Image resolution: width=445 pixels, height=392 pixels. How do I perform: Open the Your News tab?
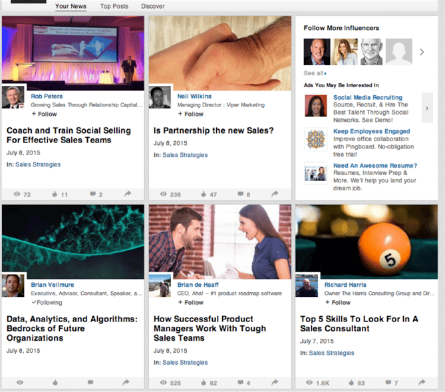point(71,6)
